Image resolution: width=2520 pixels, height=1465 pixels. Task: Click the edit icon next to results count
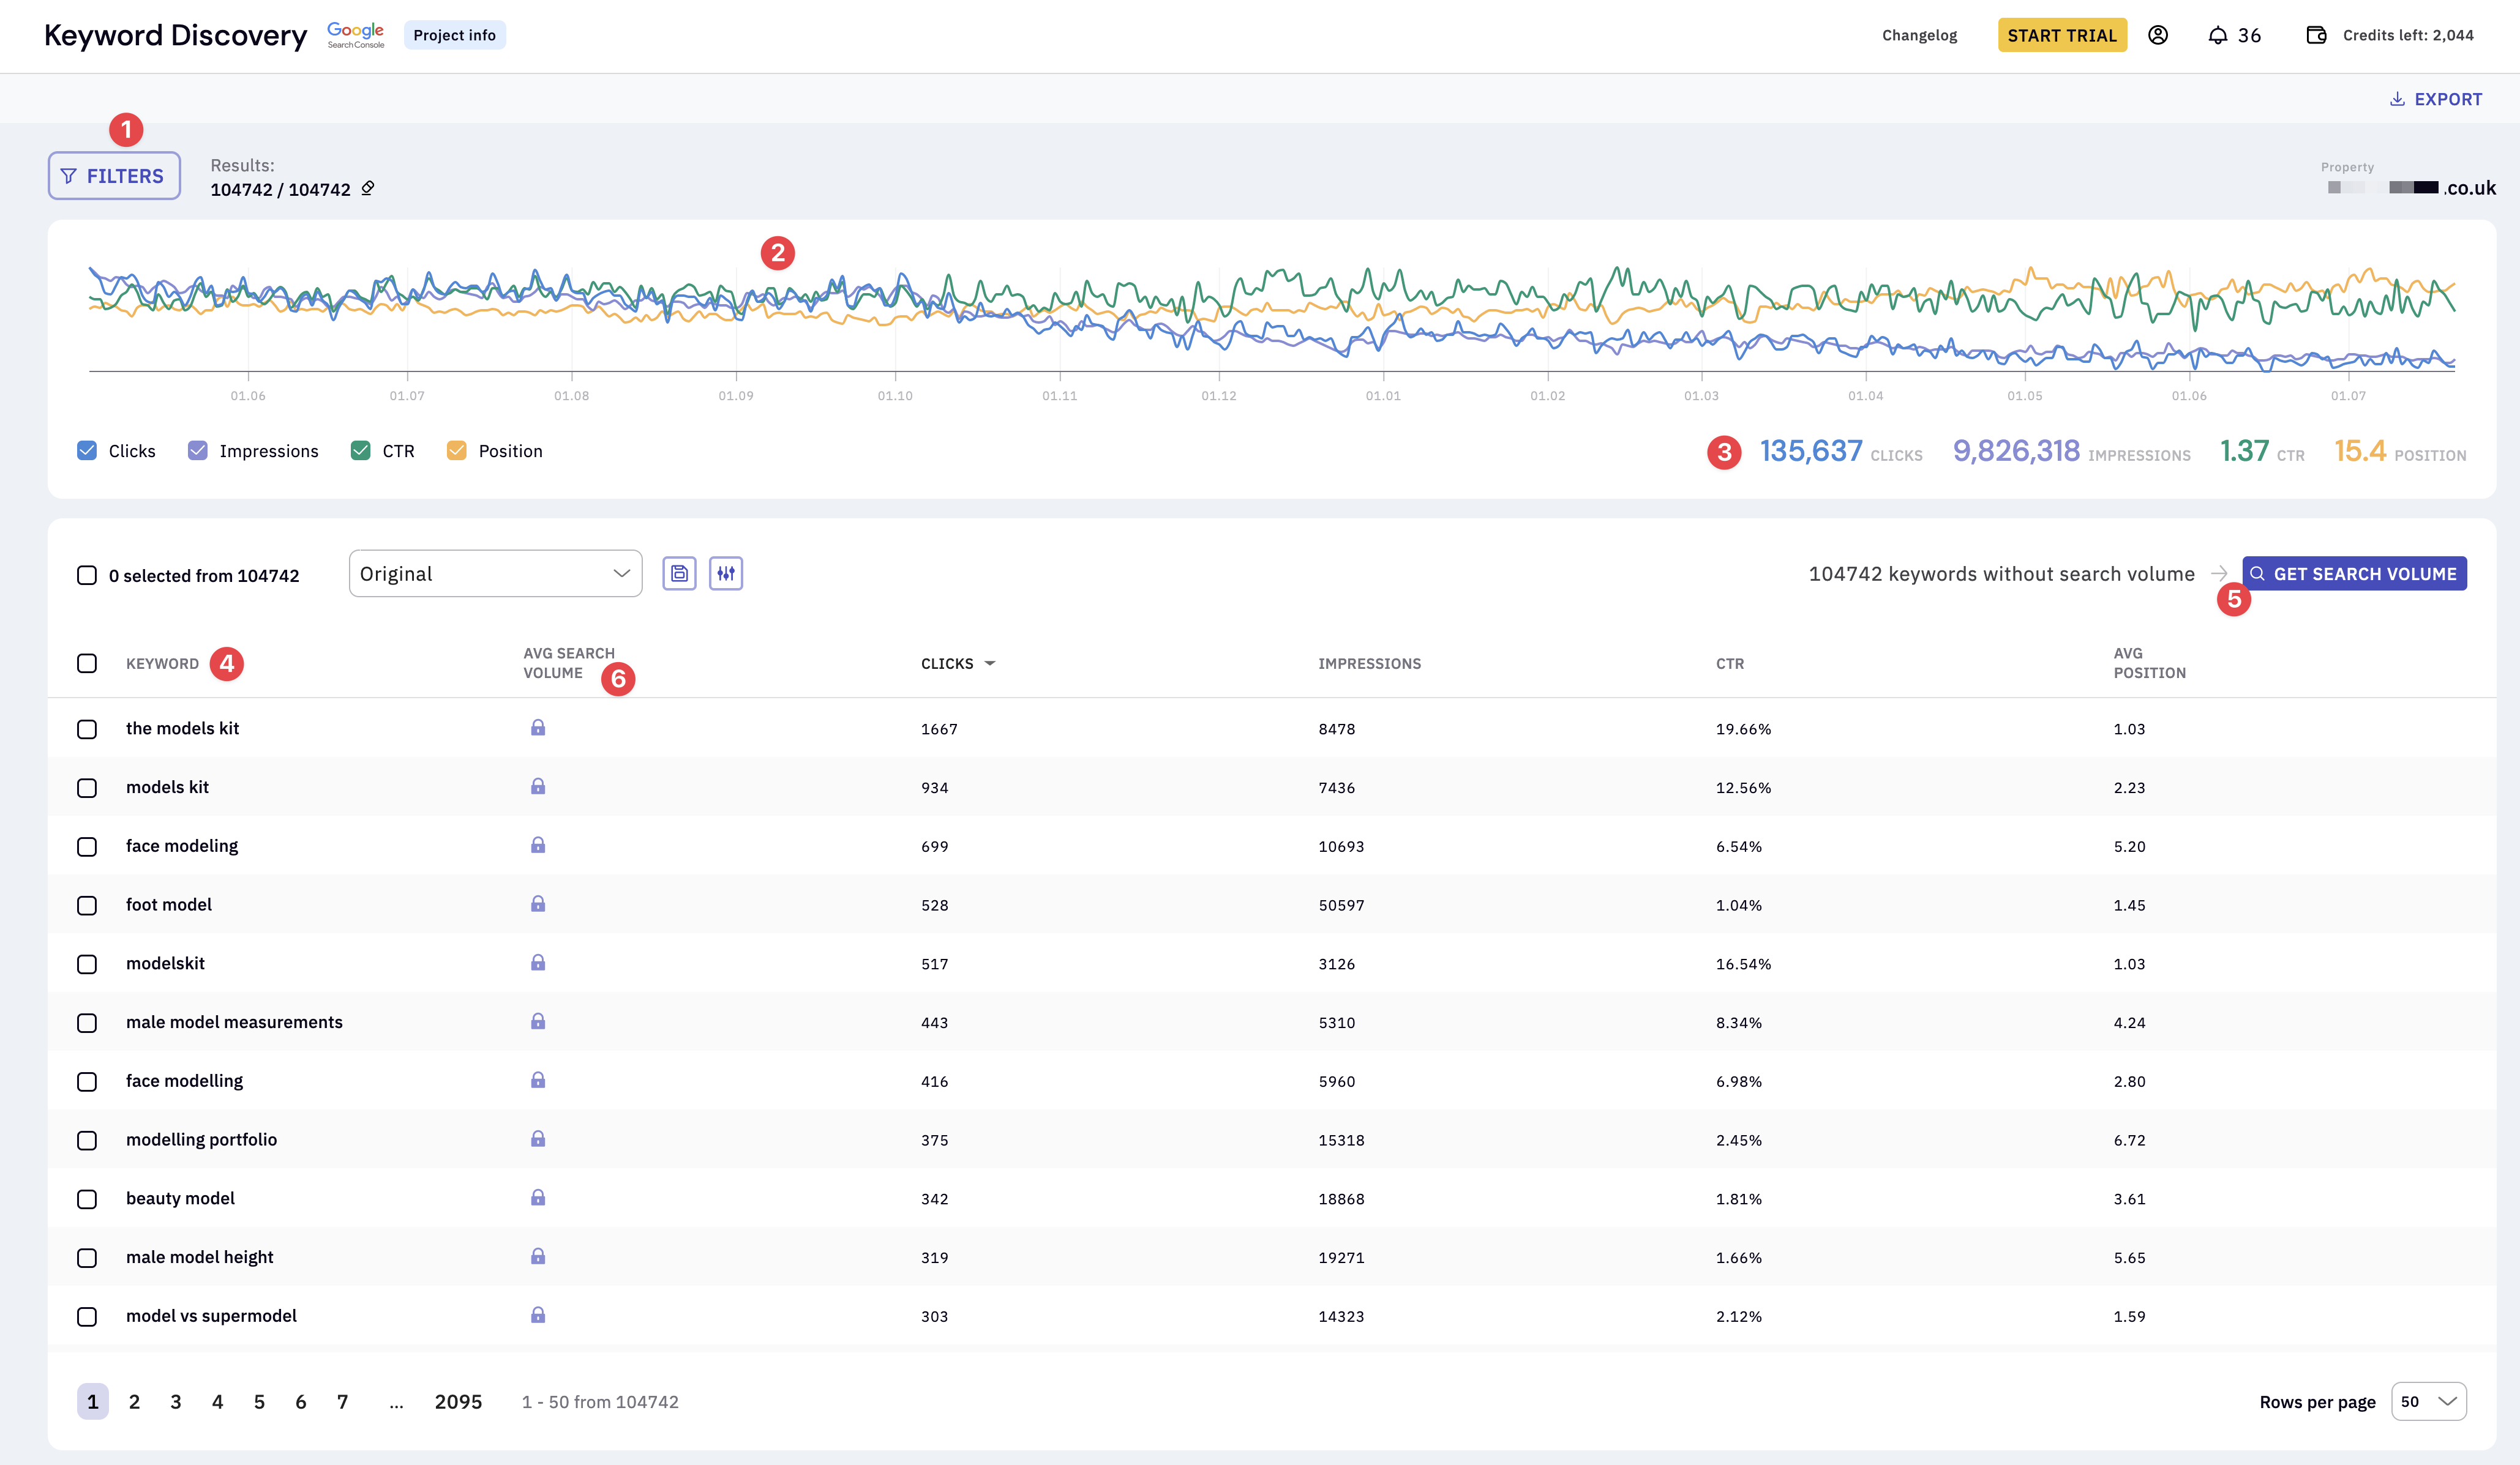(368, 188)
